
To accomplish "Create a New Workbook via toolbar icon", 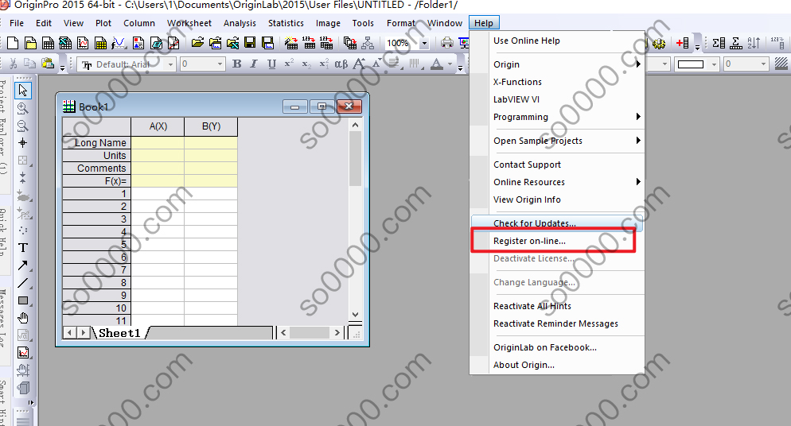I will [48, 43].
